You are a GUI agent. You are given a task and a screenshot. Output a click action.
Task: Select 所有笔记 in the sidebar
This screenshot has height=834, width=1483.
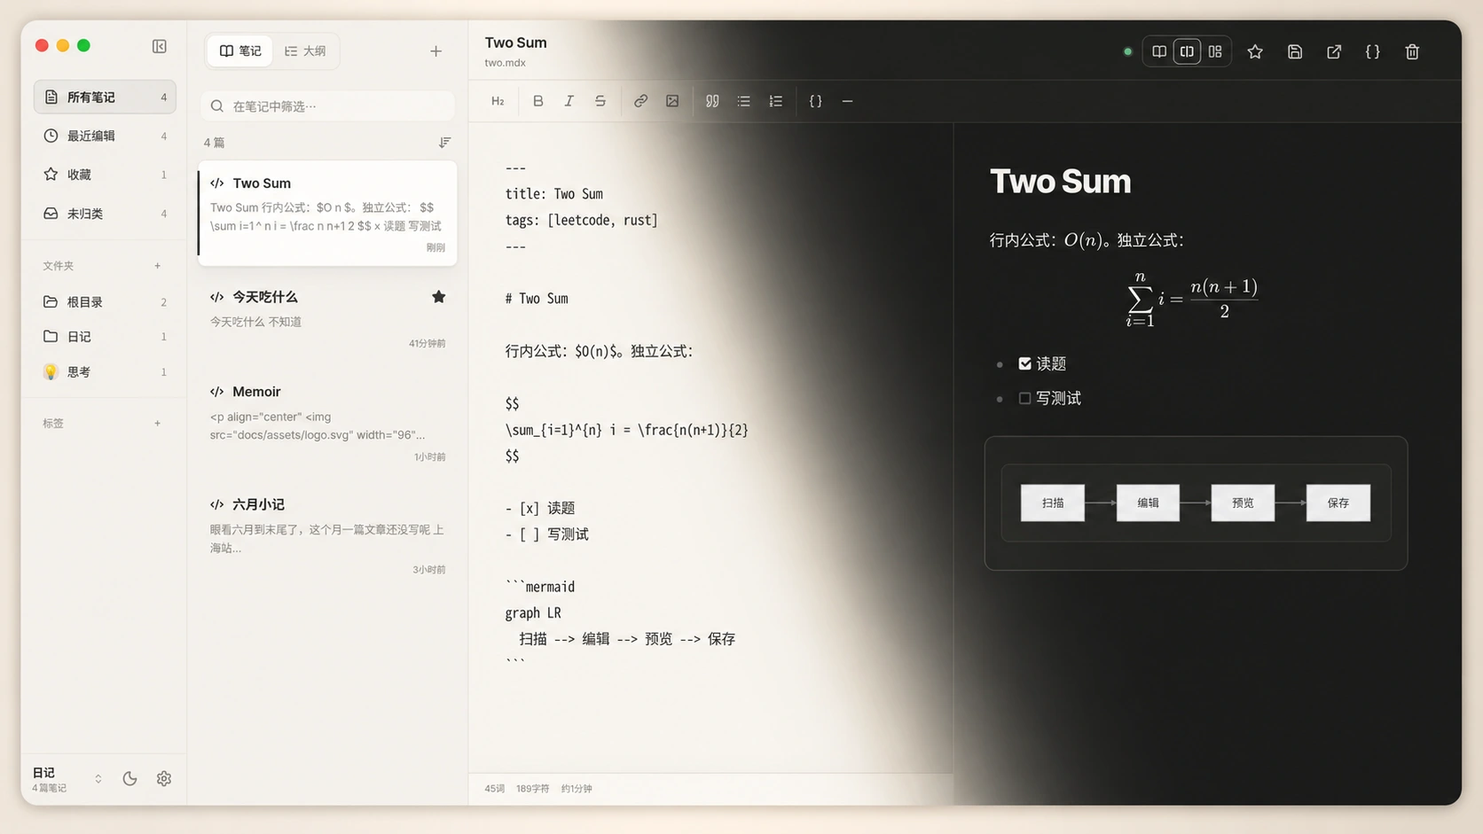tap(105, 97)
